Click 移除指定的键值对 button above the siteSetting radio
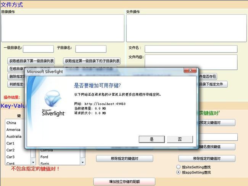Image resolution: width=248 pixels, height=186 pixels. (x=207, y=158)
